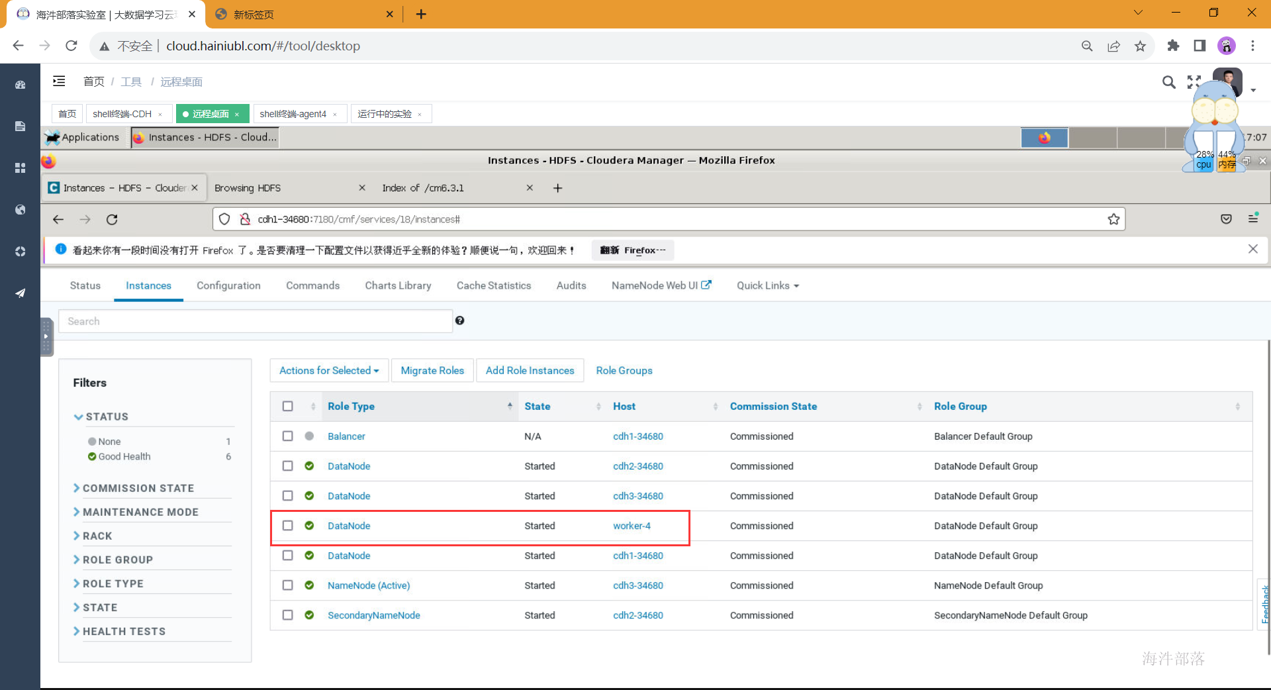1271x690 pixels.
Task: Toggle the select-all checkbox in table header
Action: 287,406
